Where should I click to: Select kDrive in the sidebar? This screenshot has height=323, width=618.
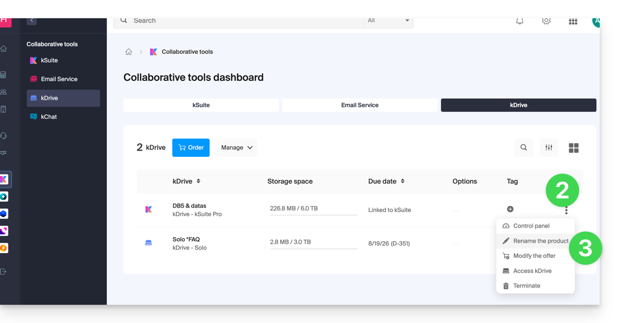point(63,98)
